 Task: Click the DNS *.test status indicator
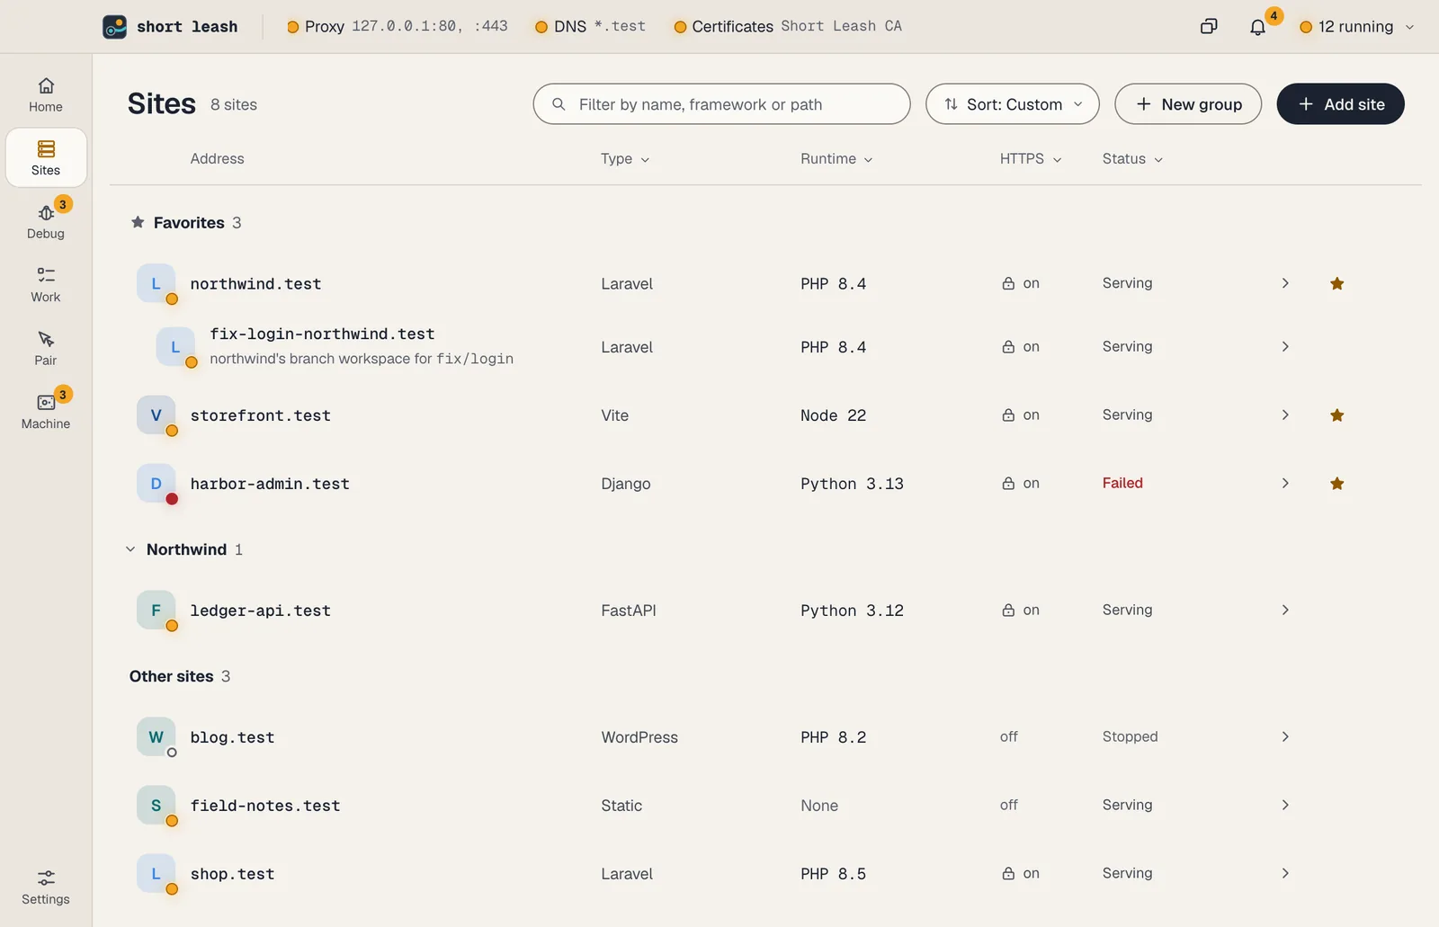pos(590,26)
